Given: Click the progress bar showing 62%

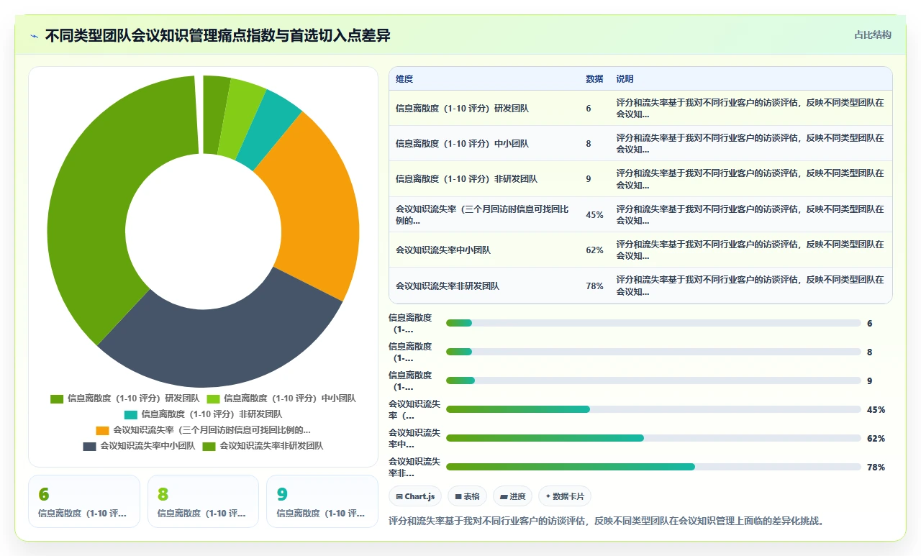Looking at the screenshot, I should click(x=653, y=438).
